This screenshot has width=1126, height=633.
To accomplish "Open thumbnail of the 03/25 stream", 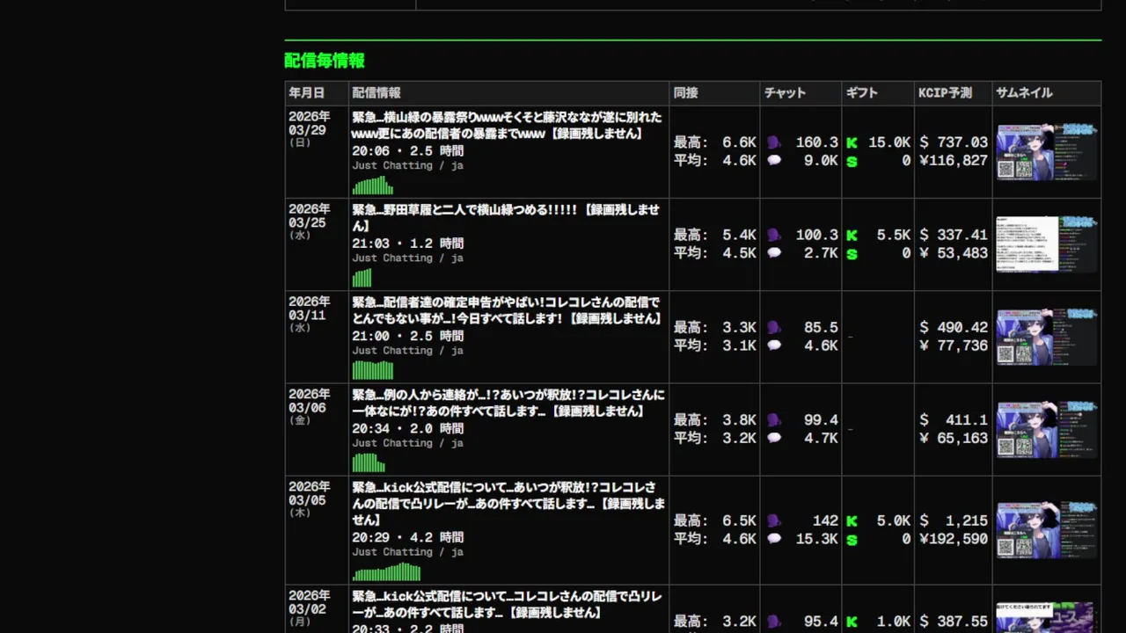I will pyautogui.click(x=1047, y=244).
